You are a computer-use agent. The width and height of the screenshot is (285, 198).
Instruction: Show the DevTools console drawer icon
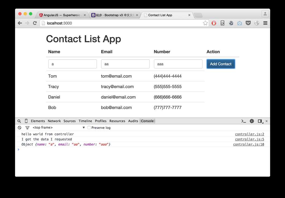[x=243, y=121]
